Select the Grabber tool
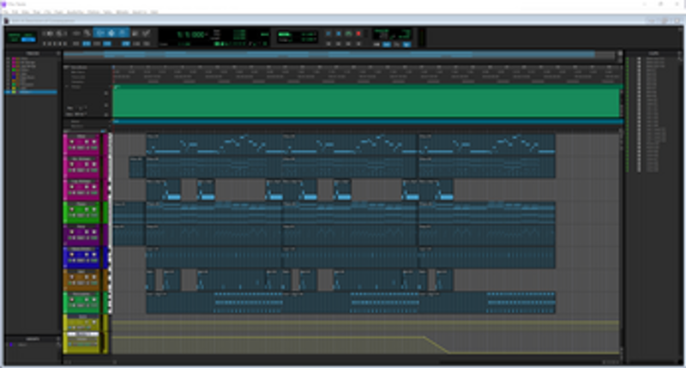Viewport: 686px width, 368px height. click(123, 33)
